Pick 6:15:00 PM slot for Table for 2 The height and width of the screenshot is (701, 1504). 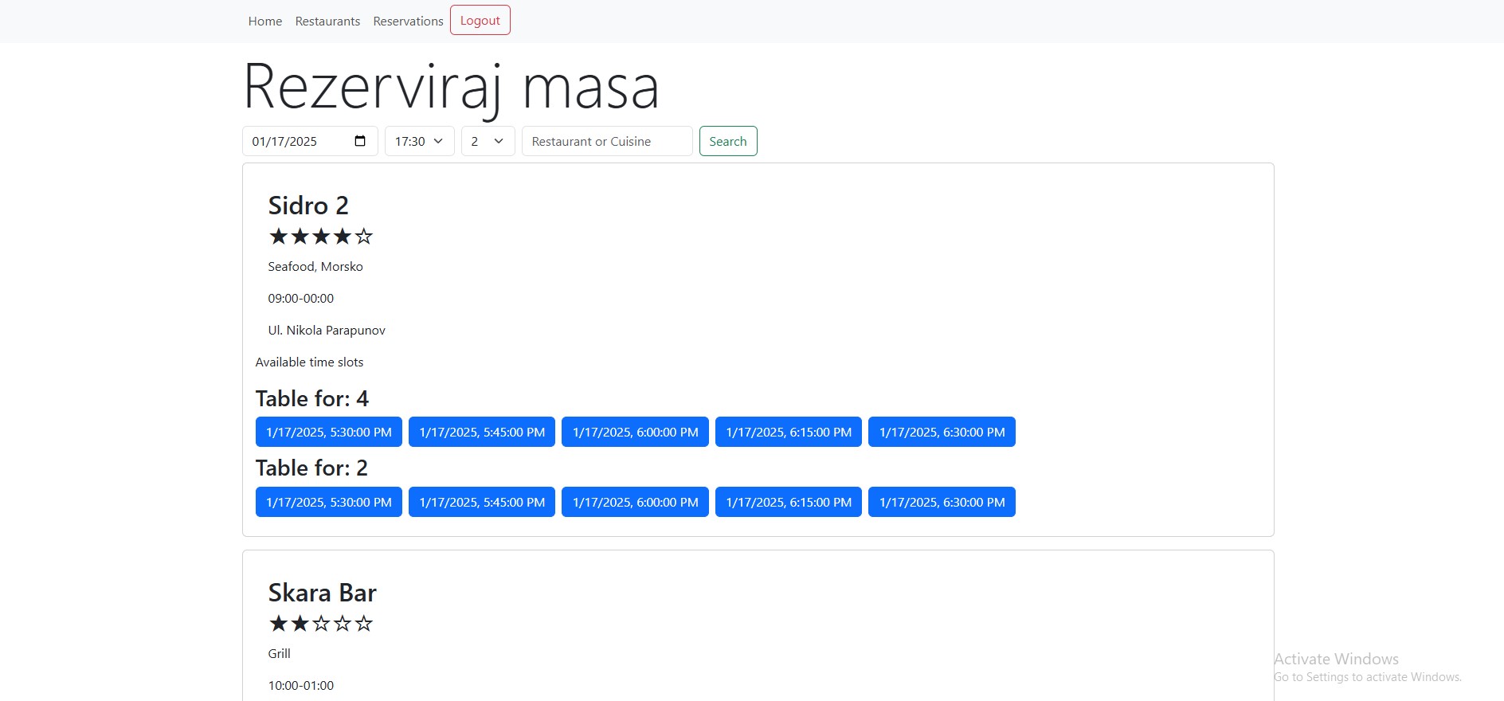788,502
